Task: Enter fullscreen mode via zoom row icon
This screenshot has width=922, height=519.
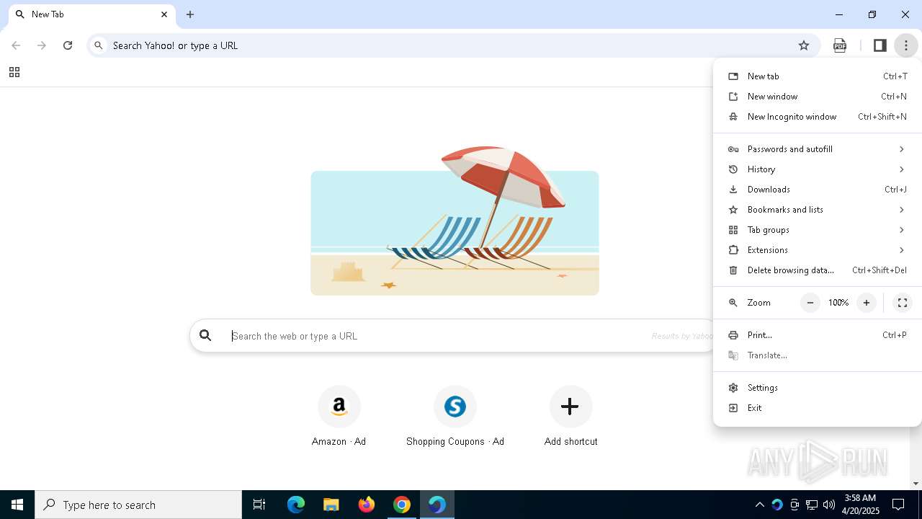Action: pos(902,303)
